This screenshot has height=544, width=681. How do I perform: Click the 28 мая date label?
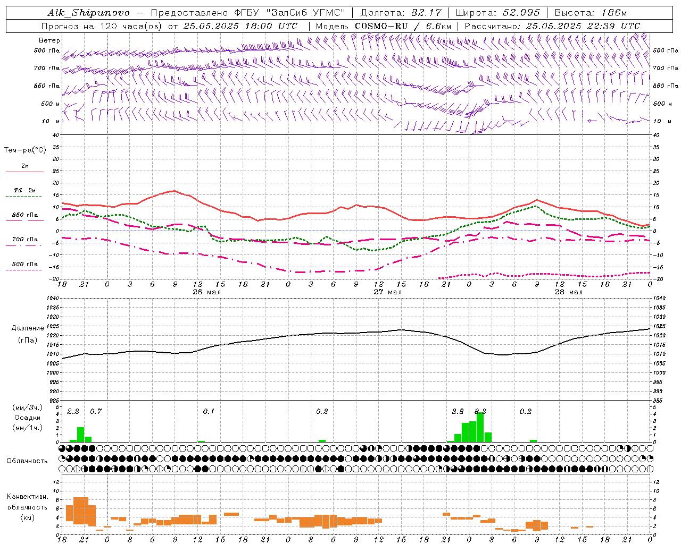click(x=568, y=292)
